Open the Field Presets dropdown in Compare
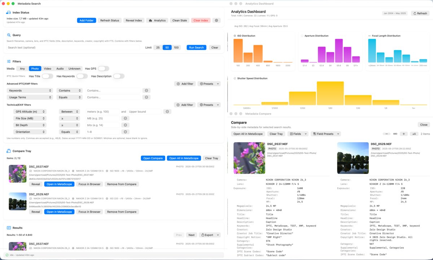433x260 pixels. (325, 134)
